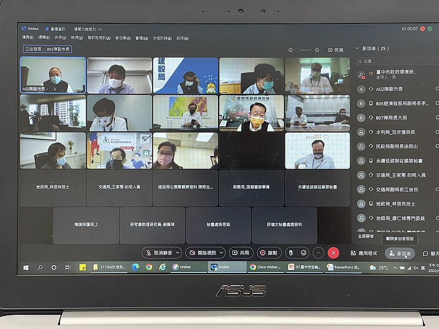Open the PowerPoint 投影片 taskbar window
439x329 pixels.
343,267
